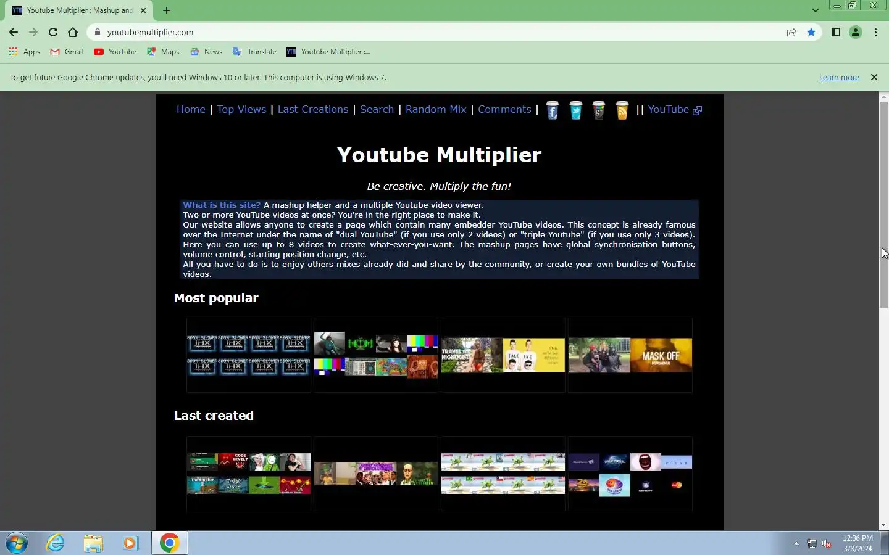889x555 pixels.
Task: Open the RSS feed cup icon
Action: 622,110
